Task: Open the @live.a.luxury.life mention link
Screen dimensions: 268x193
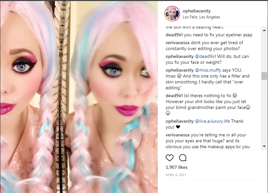Action: point(212,121)
